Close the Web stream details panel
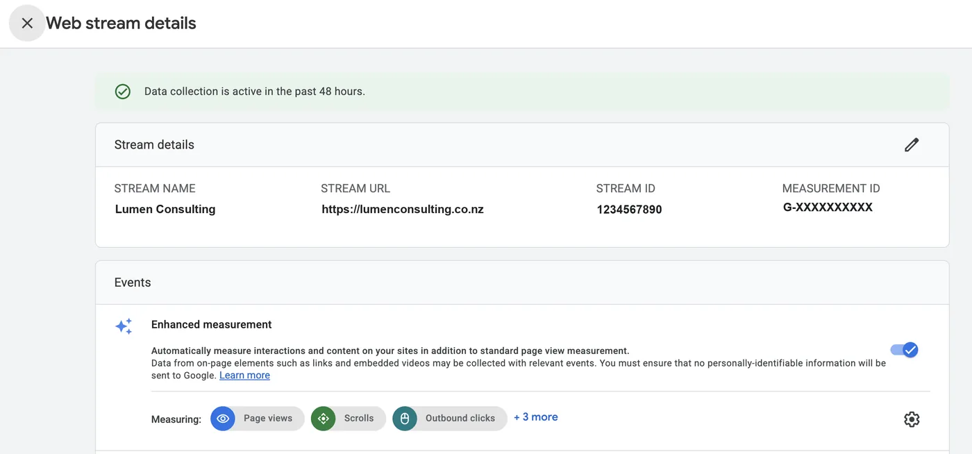The height and width of the screenshot is (454, 972). coord(27,23)
